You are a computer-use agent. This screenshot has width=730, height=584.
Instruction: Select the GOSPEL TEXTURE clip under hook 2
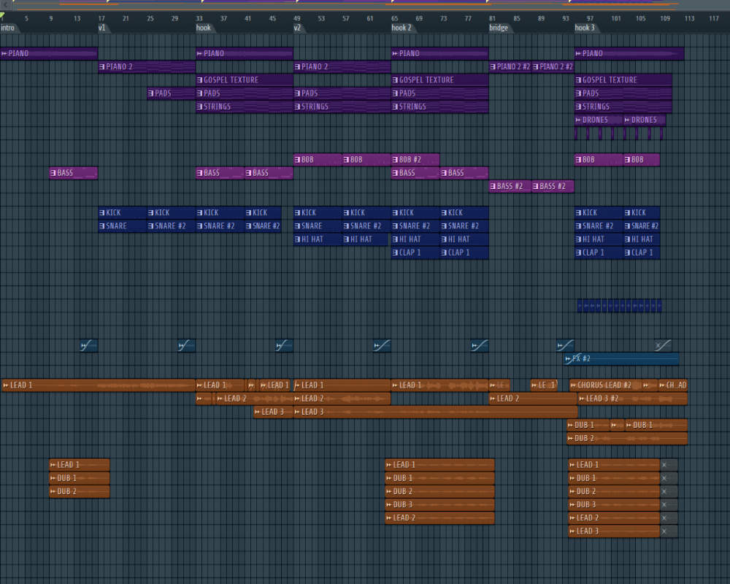click(x=440, y=80)
